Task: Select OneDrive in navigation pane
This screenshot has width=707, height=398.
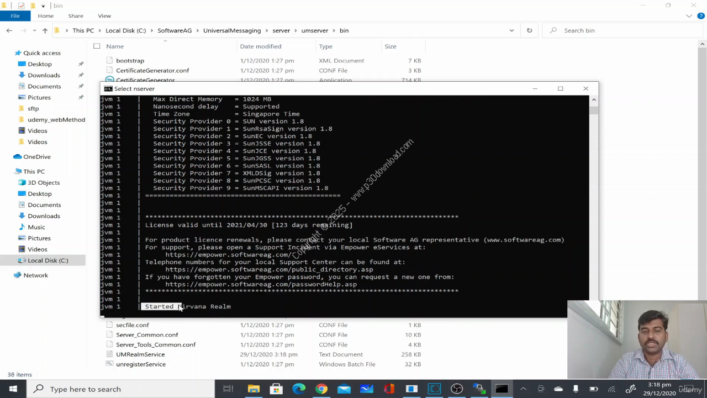Action: click(x=36, y=156)
